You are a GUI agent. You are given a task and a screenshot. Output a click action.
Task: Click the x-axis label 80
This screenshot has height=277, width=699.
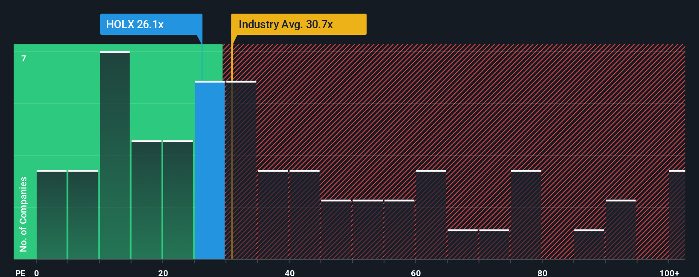[x=542, y=273]
